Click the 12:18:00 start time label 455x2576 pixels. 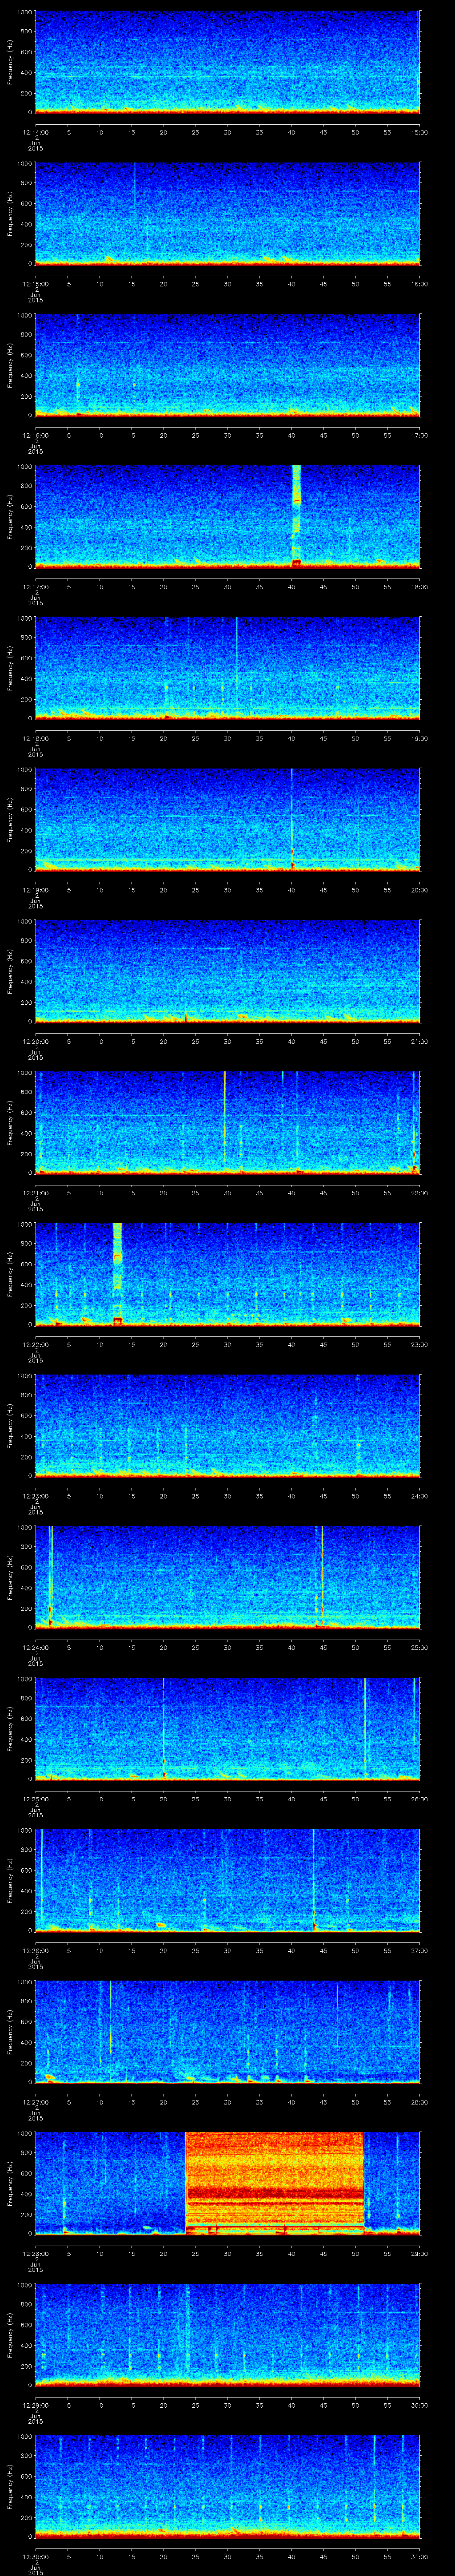point(35,738)
